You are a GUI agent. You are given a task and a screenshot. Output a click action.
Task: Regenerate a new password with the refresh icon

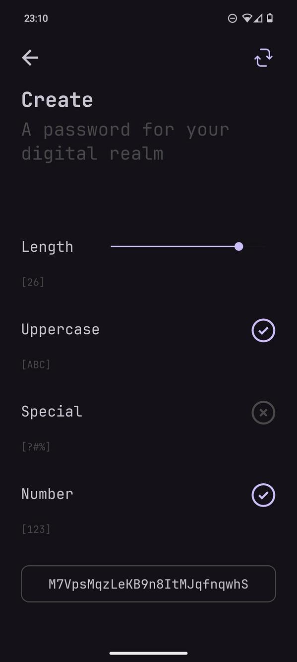[x=263, y=57]
